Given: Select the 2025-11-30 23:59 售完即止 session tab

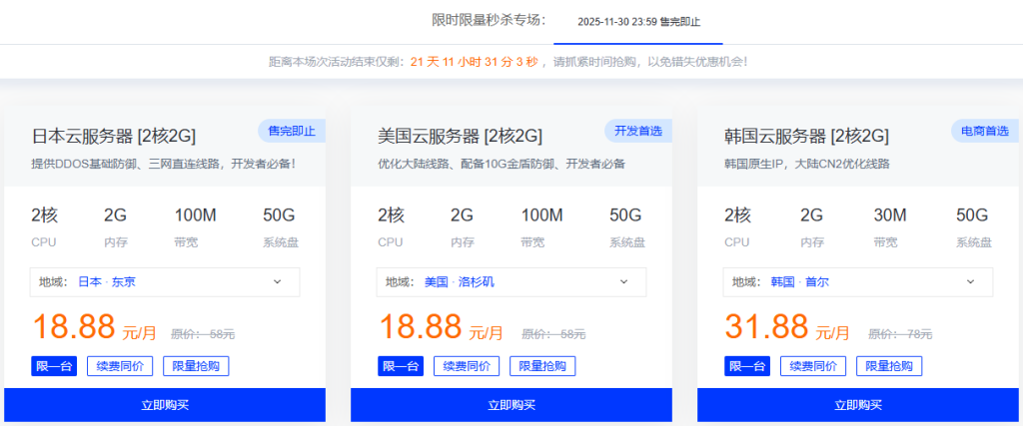Looking at the screenshot, I should click(638, 22).
